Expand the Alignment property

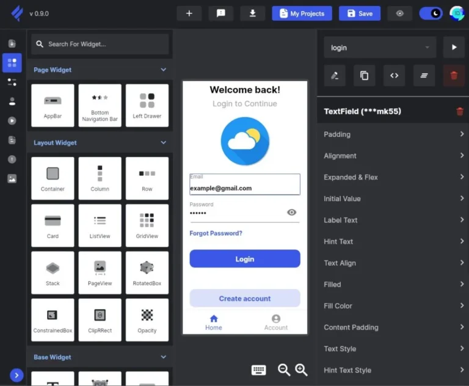pos(393,156)
